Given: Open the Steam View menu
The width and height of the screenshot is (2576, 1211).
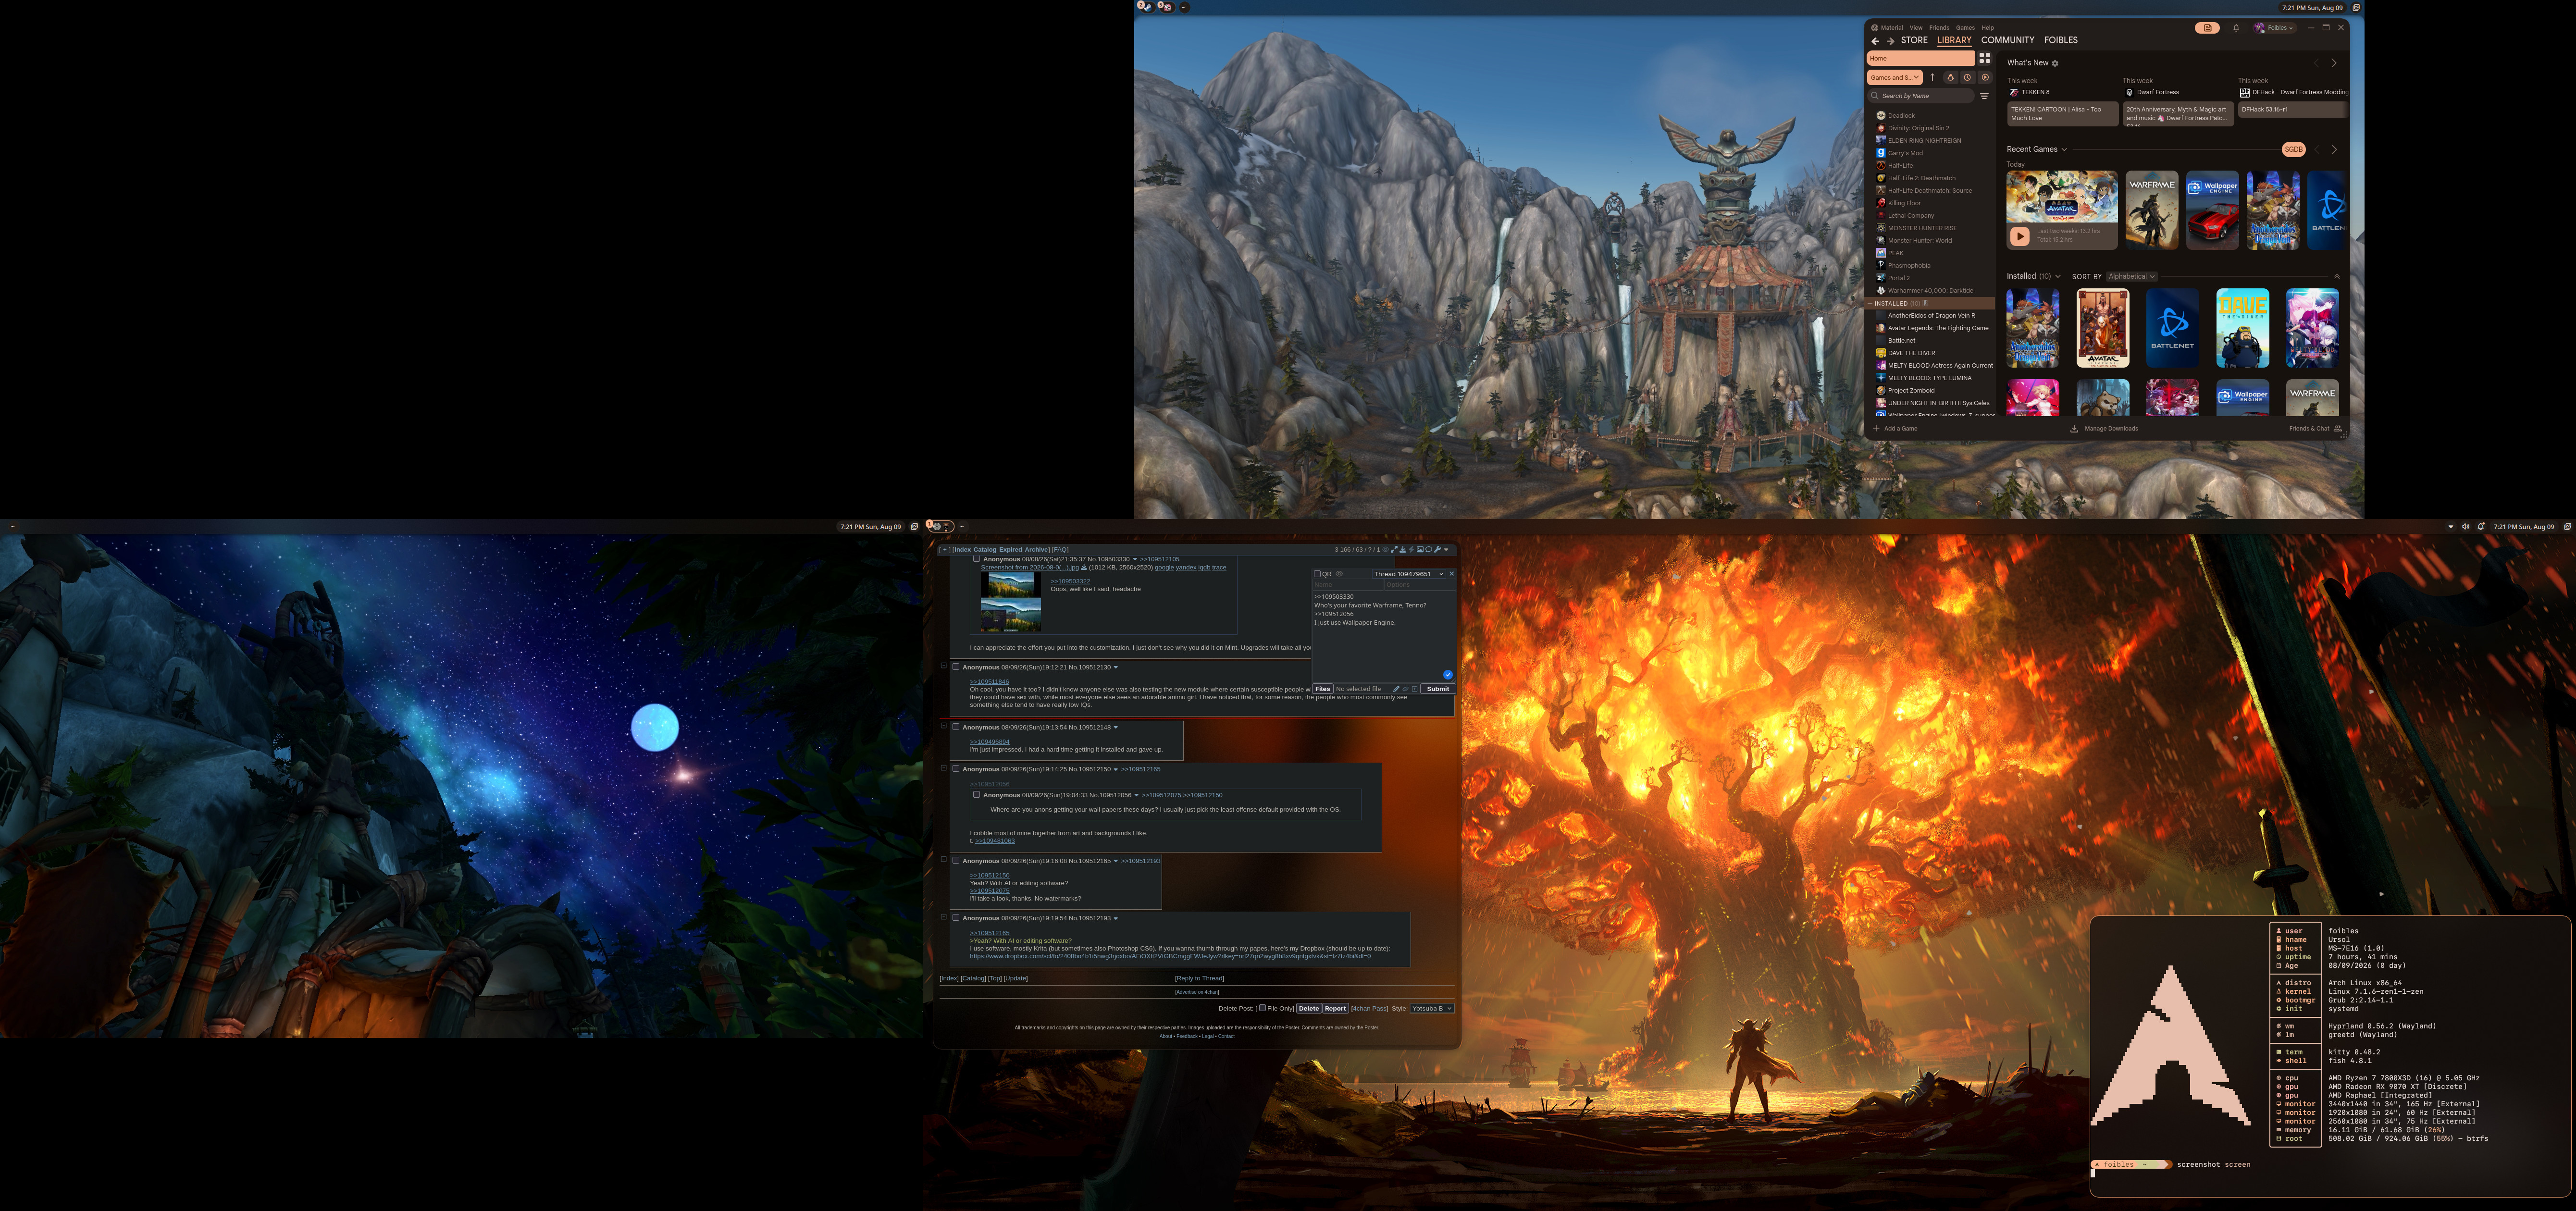Looking at the screenshot, I should pyautogui.click(x=1916, y=28).
